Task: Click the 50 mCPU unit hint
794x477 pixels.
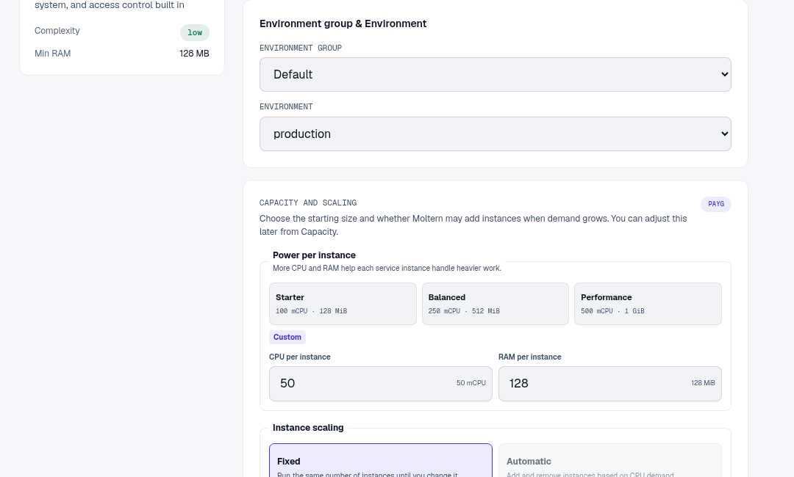Action: coord(471,383)
